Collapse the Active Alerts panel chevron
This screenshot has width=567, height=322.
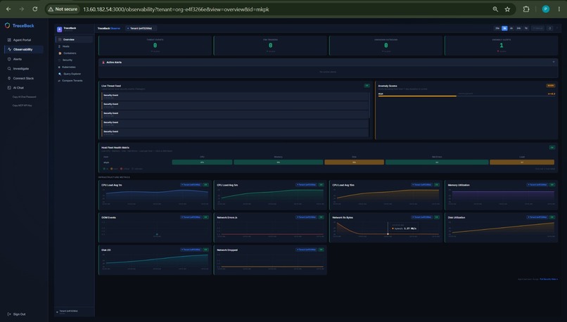[554, 62]
